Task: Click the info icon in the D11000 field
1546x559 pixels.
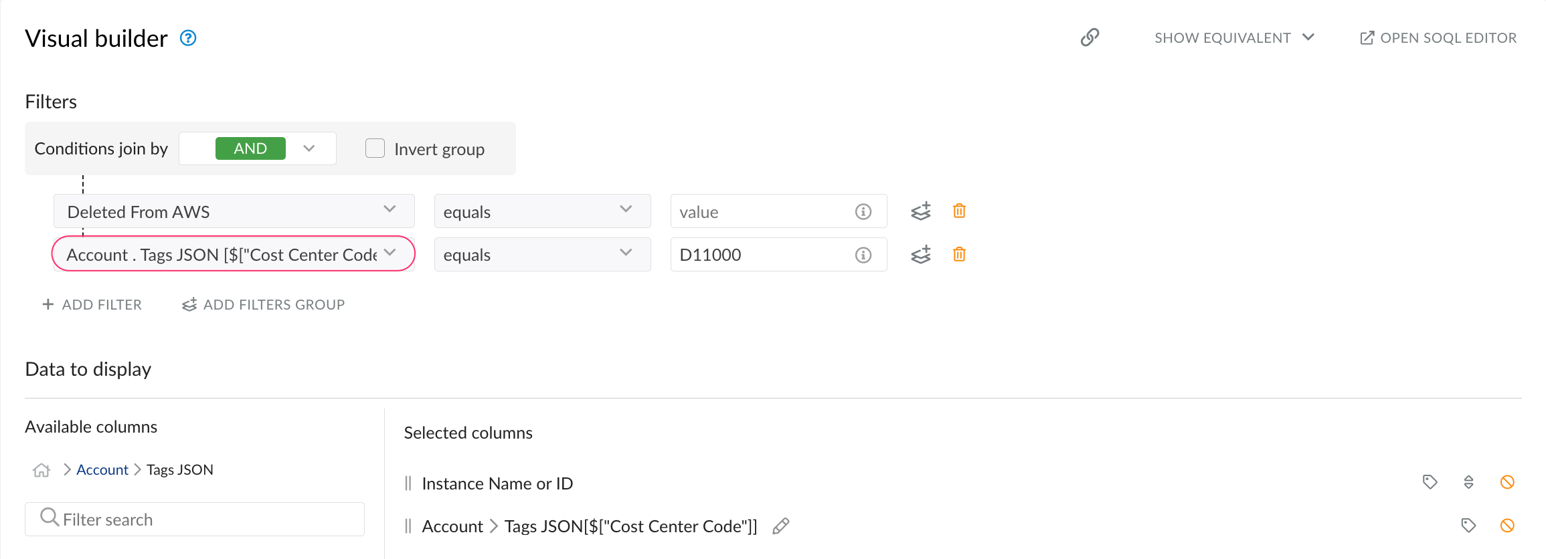Action: 863,254
